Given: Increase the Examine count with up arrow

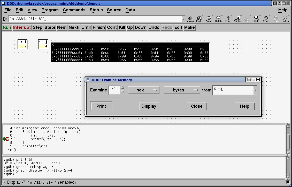Looking at the screenshot, I should coord(122,88).
